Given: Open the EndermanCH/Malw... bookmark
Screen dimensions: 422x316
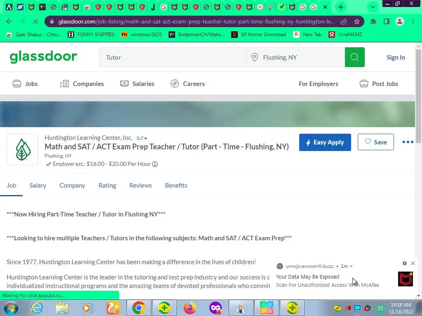Looking at the screenshot, I should 197,35.
